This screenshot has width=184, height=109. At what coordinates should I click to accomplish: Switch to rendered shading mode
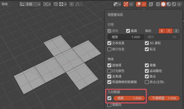174,4
